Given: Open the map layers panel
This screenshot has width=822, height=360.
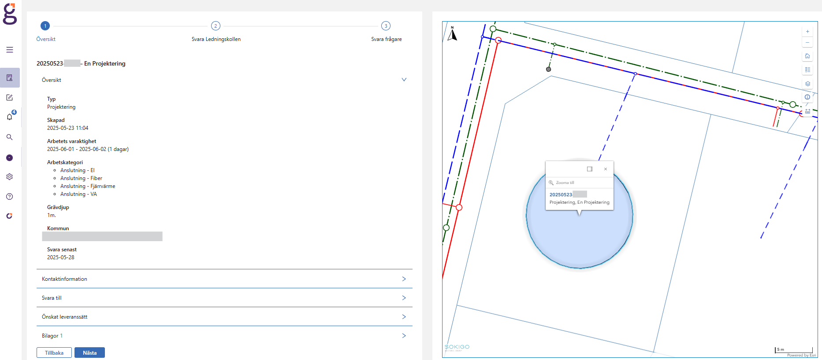Looking at the screenshot, I should point(807,84).
